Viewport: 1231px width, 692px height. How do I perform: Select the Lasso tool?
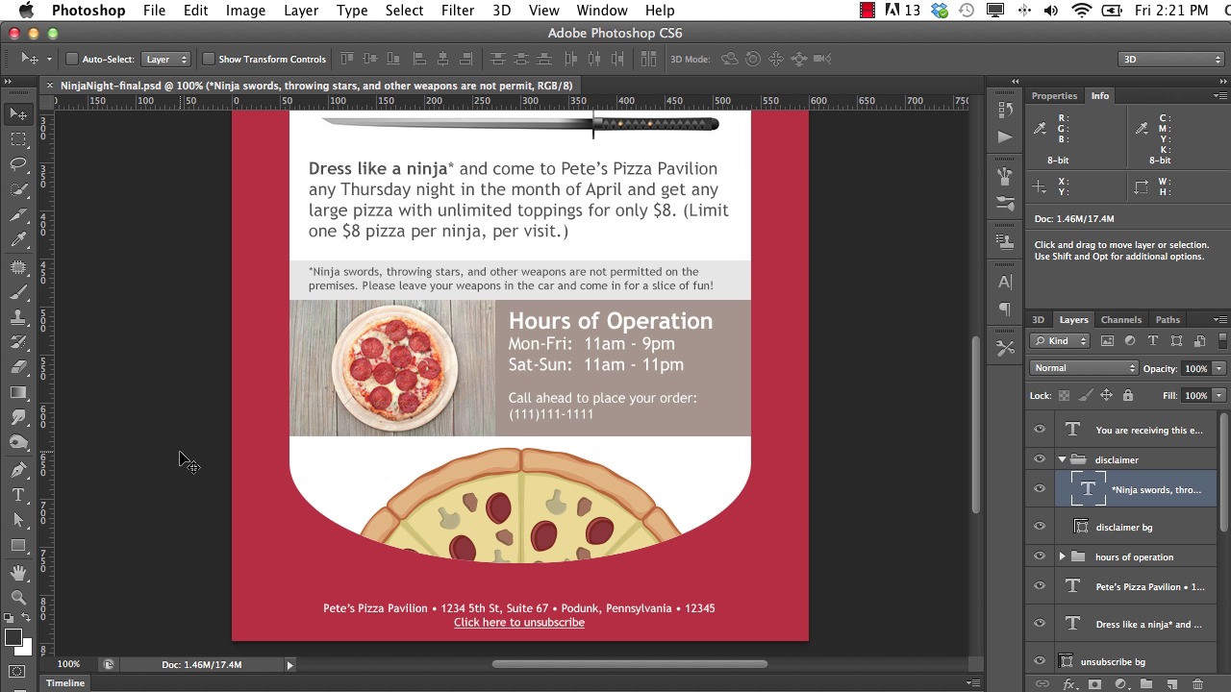18,164
